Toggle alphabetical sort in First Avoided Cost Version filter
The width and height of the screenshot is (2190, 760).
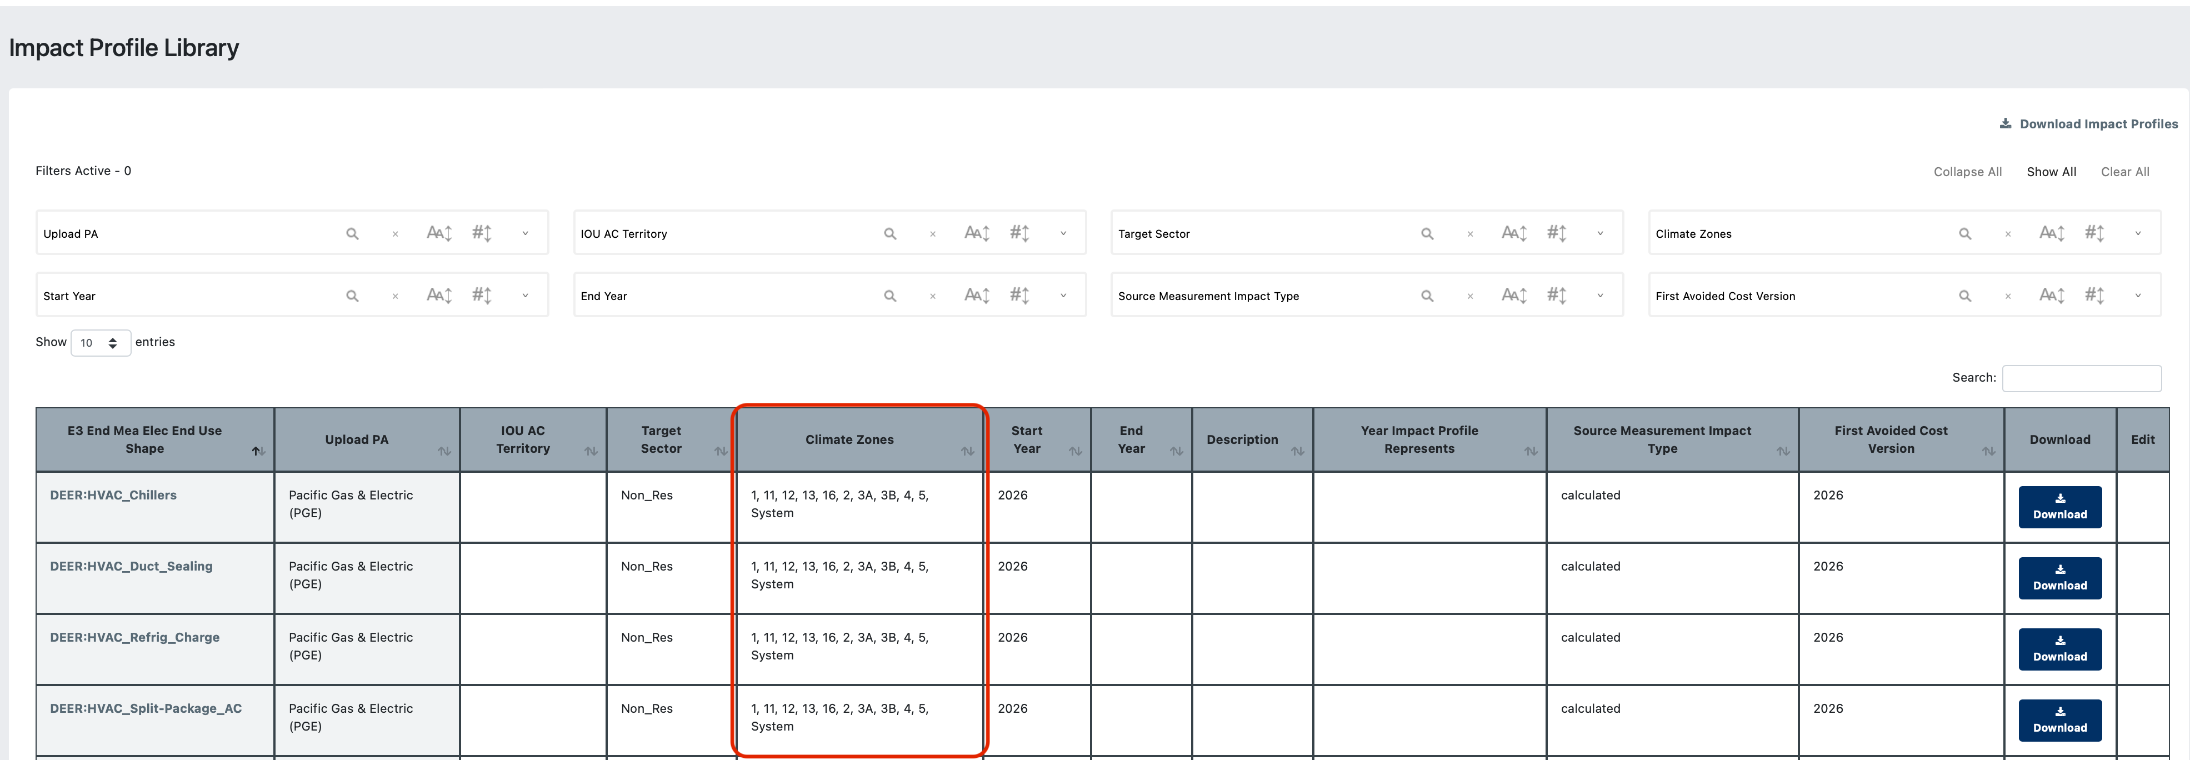2052,295
